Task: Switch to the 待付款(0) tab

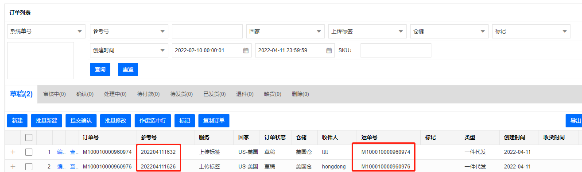Action: click(148, 94)
